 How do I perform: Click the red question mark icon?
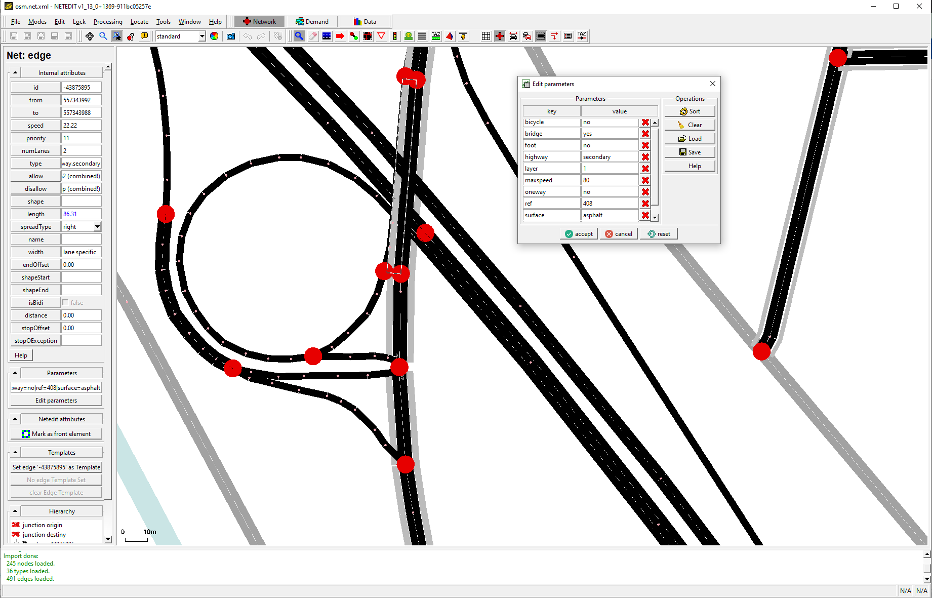(x=131, y=36)
